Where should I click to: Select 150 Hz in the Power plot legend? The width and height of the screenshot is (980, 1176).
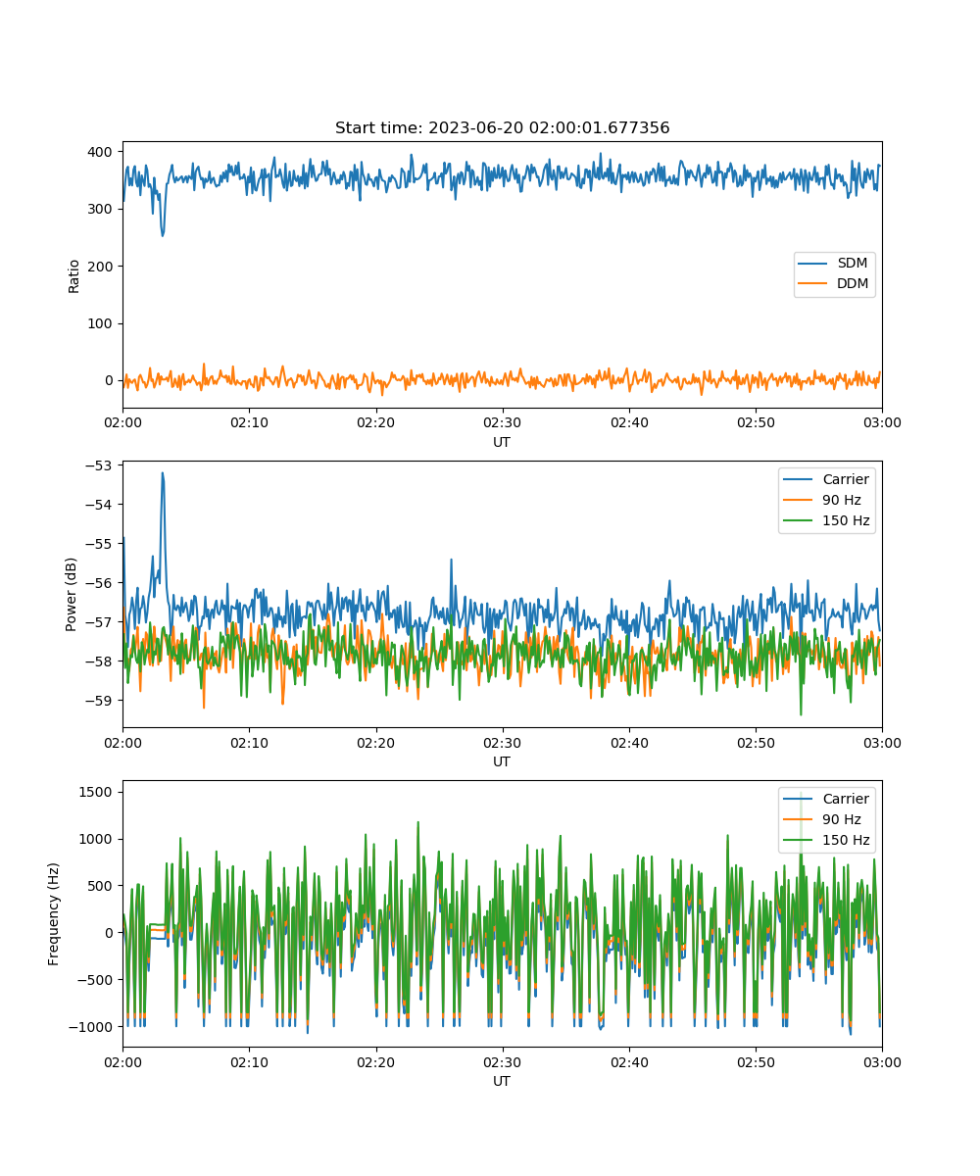click(x=846, y=520)
